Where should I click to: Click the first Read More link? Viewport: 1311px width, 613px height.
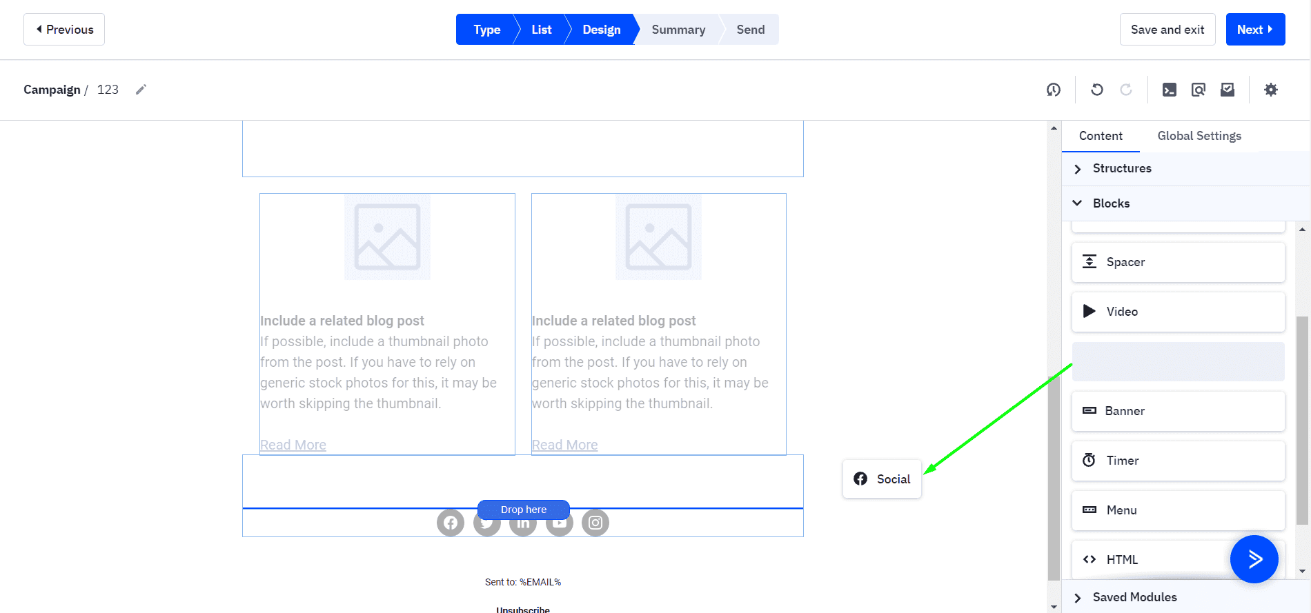(293, 445)
